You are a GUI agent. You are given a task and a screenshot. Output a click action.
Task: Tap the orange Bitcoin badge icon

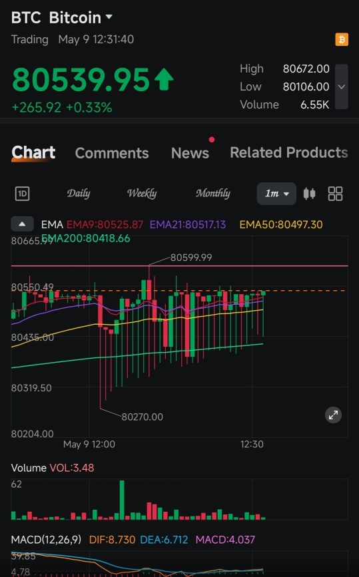coord(341,39)
